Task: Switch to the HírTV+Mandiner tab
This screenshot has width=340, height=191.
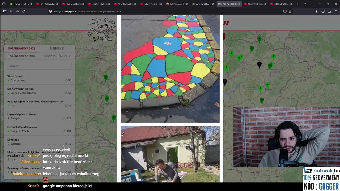Action: (x=46, y=4)
